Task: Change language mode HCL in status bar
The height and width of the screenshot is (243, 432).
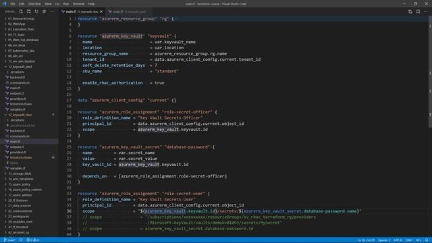Action: click(418, 240)
